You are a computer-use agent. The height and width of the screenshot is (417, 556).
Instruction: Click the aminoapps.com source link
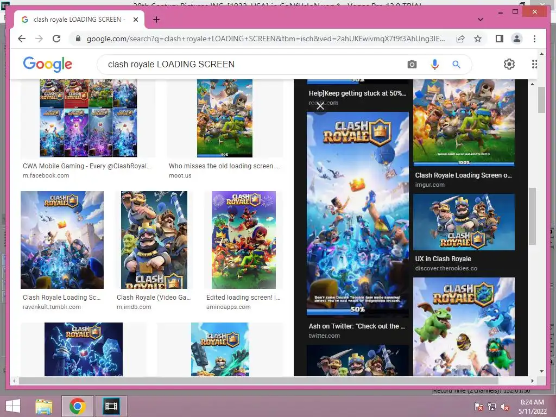pyautogui.click(x=229, y=307)
